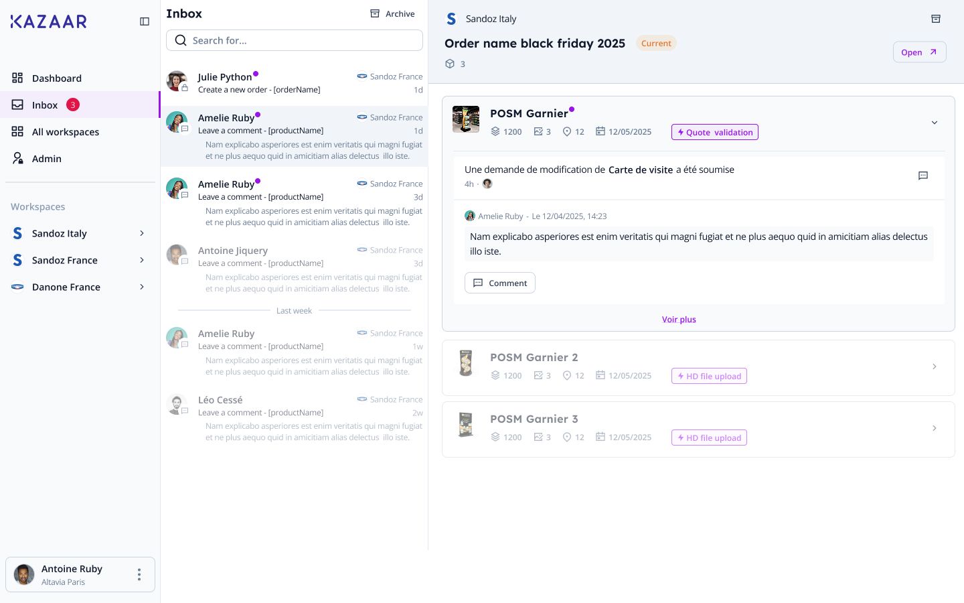This screenshot has height=603, width=964.
Task: Click the POSM Garnier 2 layers quantity icon
Action: 495,375
